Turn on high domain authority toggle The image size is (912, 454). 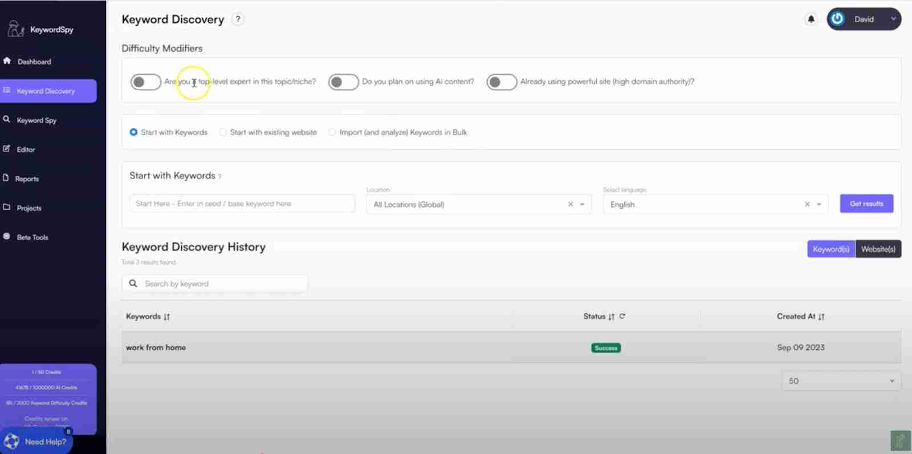pos(502,82)
